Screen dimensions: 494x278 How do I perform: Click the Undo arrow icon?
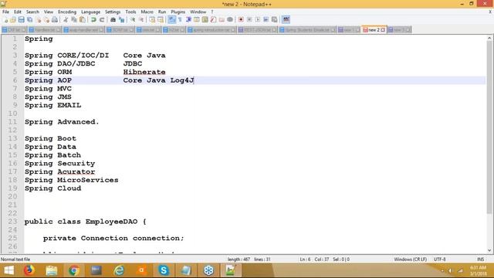(x=93, y=19)
